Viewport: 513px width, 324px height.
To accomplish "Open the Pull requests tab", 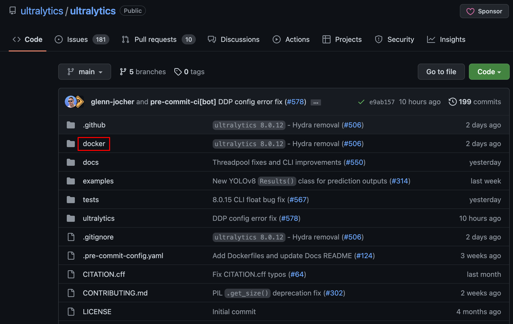I will [155, 39].
